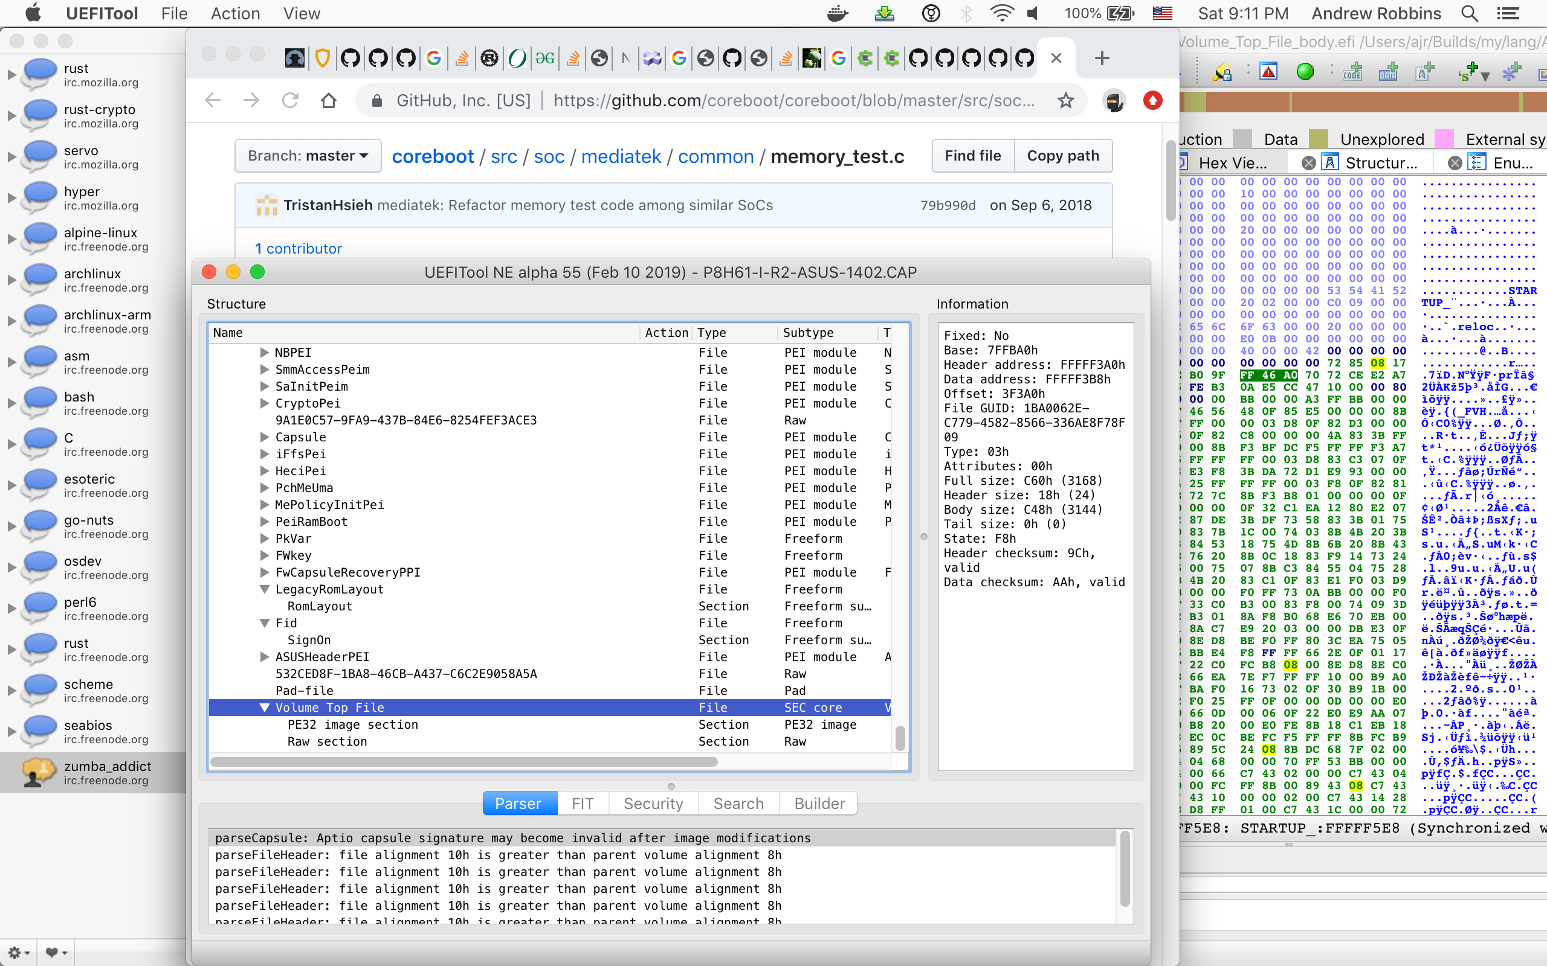Expand the archlinux-arm IRC server
This screenshot has width=1547, height=966.
11,321
